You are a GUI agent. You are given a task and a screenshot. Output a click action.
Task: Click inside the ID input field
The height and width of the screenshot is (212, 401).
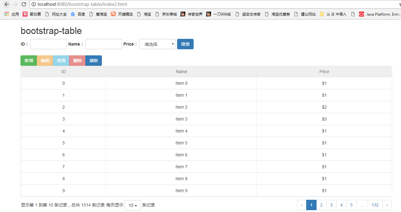48,44
